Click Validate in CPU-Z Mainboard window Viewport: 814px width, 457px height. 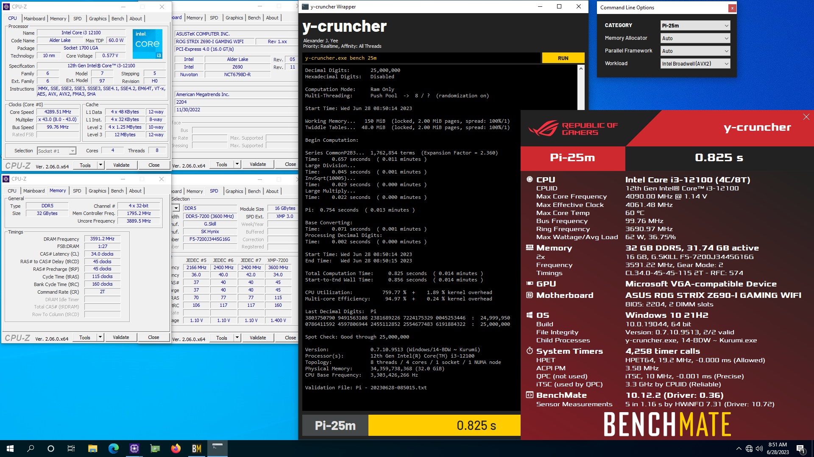[258, 164]
